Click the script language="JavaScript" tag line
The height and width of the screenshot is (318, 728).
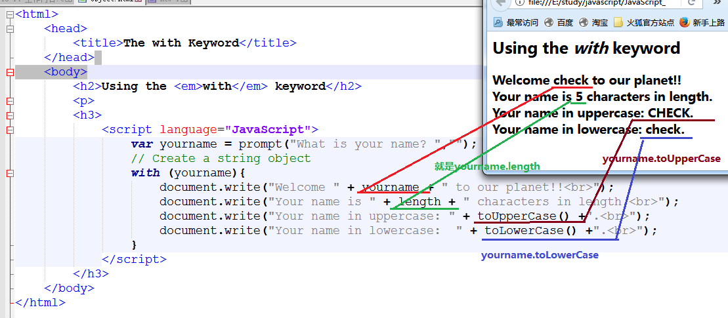[210, 130]
